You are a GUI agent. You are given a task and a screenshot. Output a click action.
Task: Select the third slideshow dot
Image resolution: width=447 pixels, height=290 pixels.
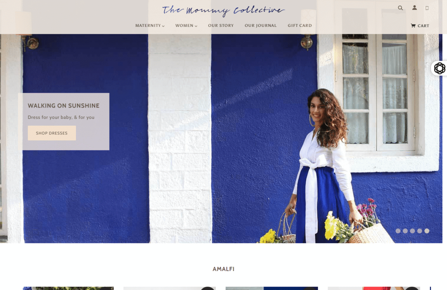[x=412, y=231]
